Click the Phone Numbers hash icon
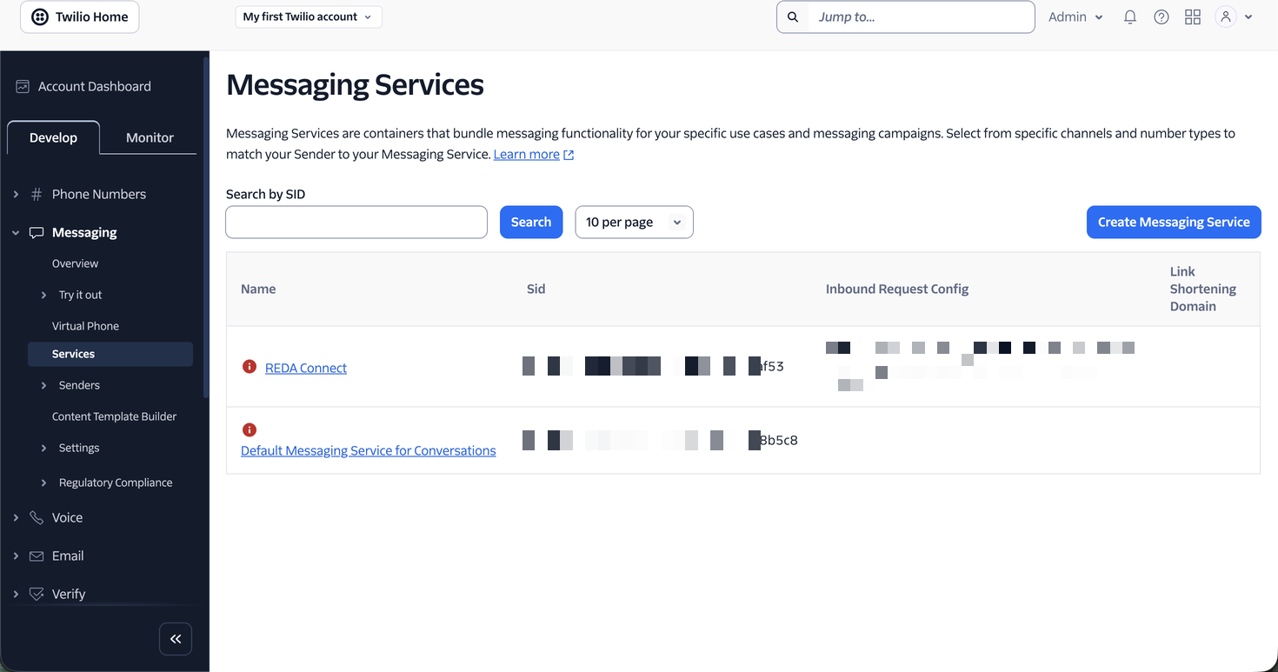This screenshot has height=672, width=1278. coord(37,194)
